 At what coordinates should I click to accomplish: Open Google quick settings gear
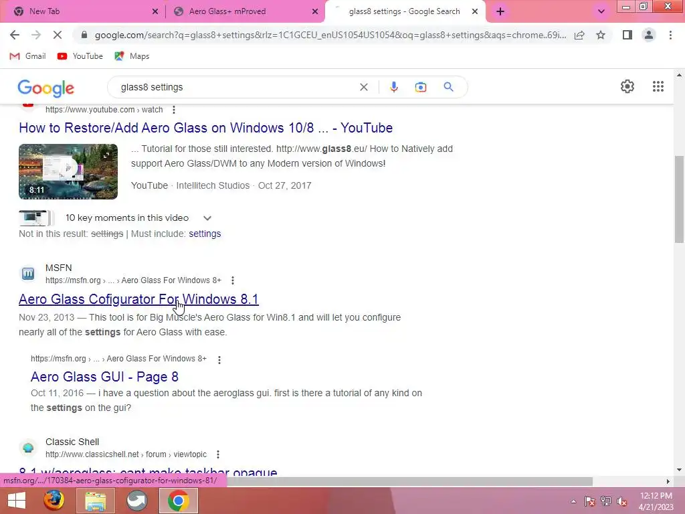pyautogui.click(x=627, y=86)
